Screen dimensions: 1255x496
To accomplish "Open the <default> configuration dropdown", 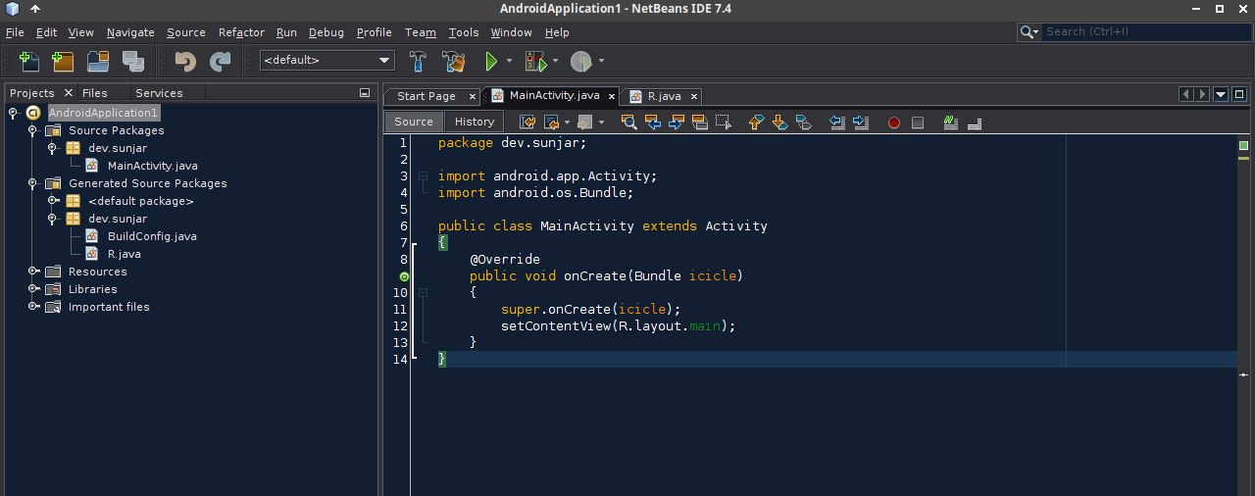I will [327, 61].
